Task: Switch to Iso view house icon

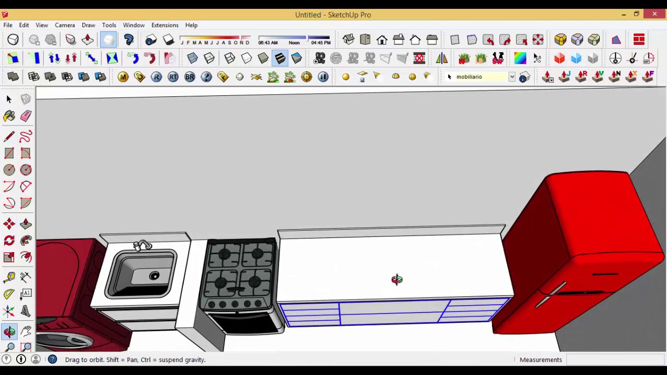Action: point(349,40)
